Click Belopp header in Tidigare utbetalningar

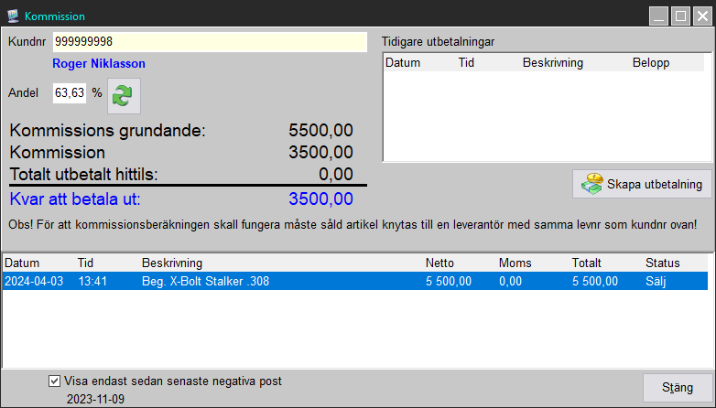(650, 63)
